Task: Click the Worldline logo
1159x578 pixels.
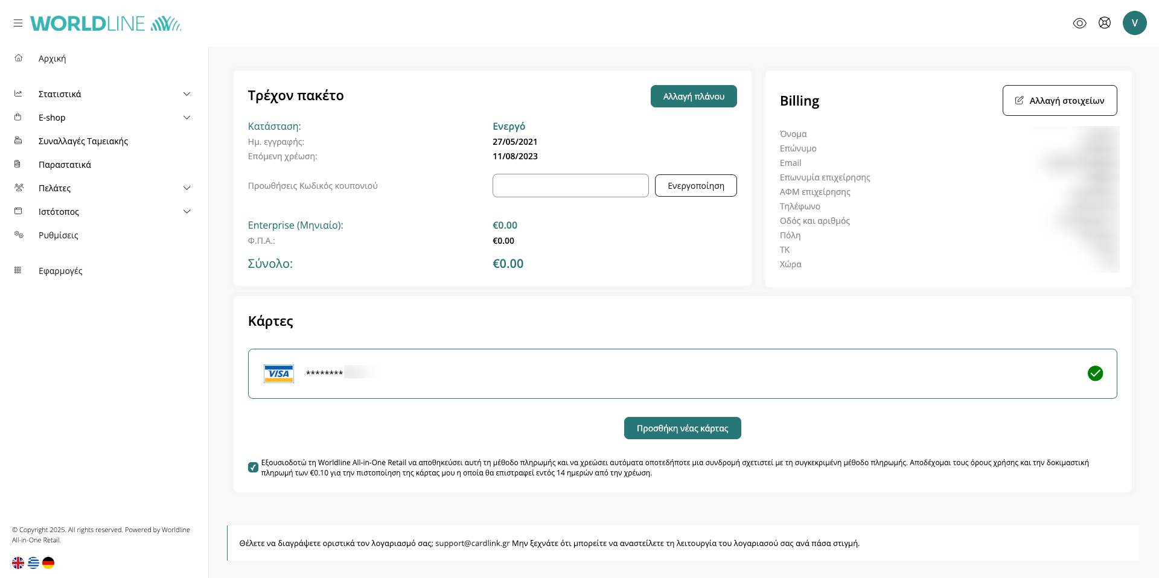Action: [x=106, y=24]
